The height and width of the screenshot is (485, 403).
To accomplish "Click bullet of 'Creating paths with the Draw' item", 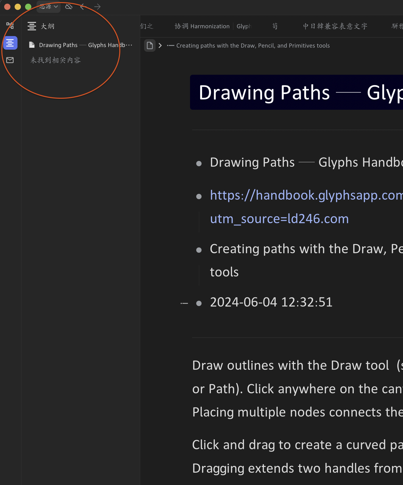I will [x=199, y=250].
